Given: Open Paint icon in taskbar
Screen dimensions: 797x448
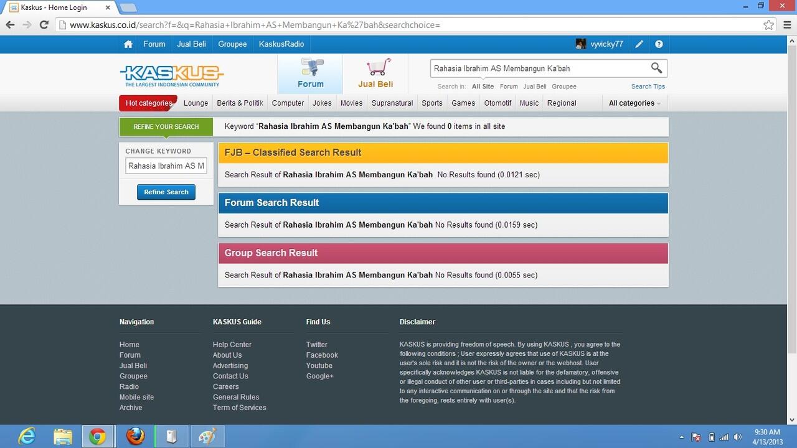Looking at the screenshot, I should [207, 436].
